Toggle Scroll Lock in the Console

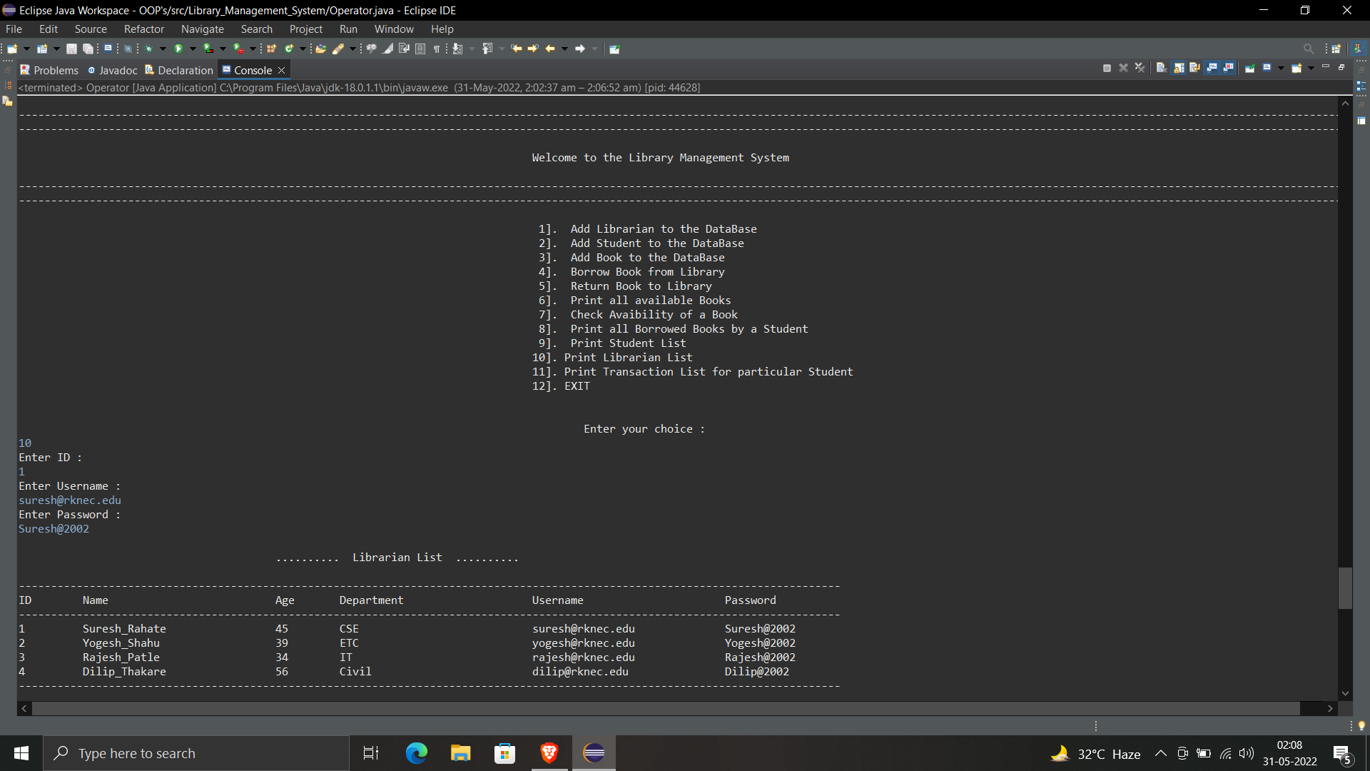pyautogui.click(x=1179, y=68)
